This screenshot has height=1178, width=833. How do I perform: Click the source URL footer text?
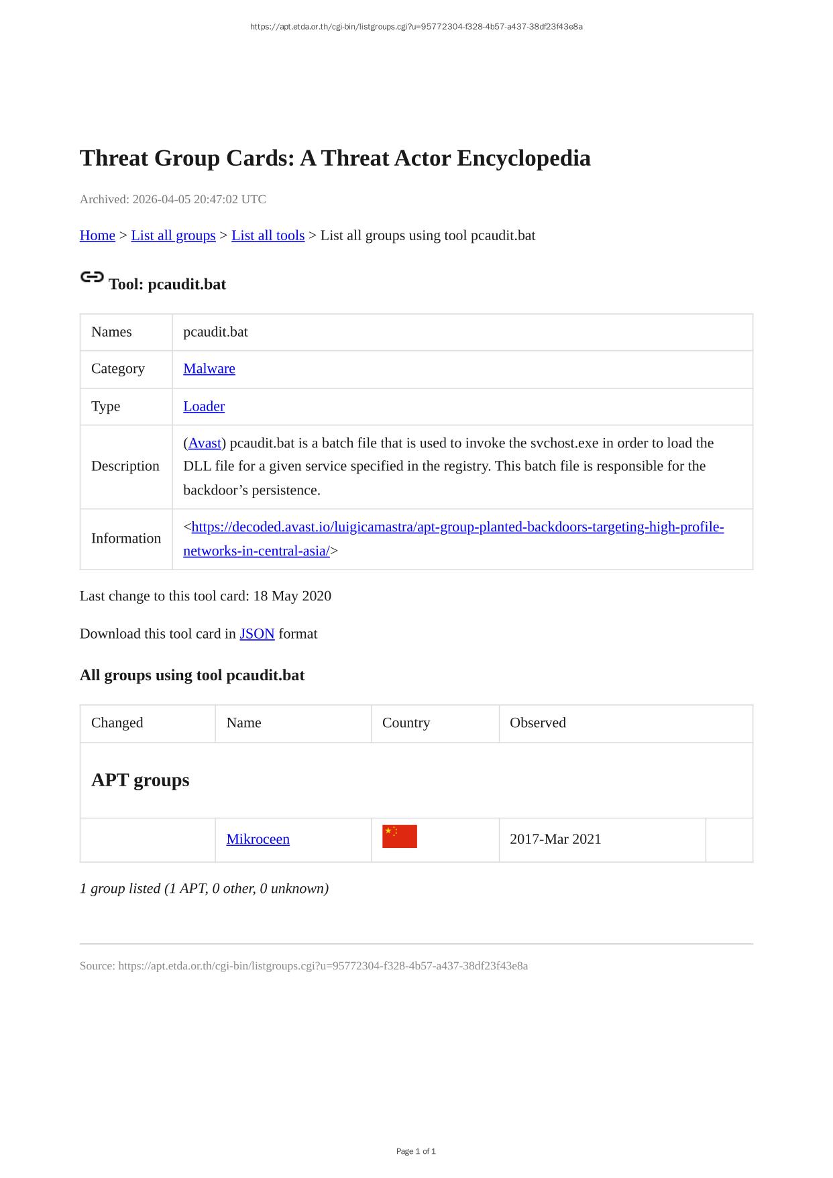[x=304, y=966]
